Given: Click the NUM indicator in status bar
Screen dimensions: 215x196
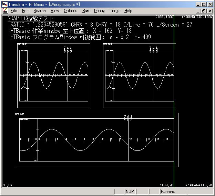Looking at the screenshot, I should (130, 192).
